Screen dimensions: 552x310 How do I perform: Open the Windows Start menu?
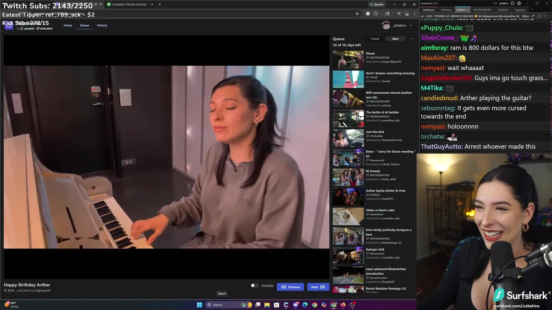(x=199, y=305)
